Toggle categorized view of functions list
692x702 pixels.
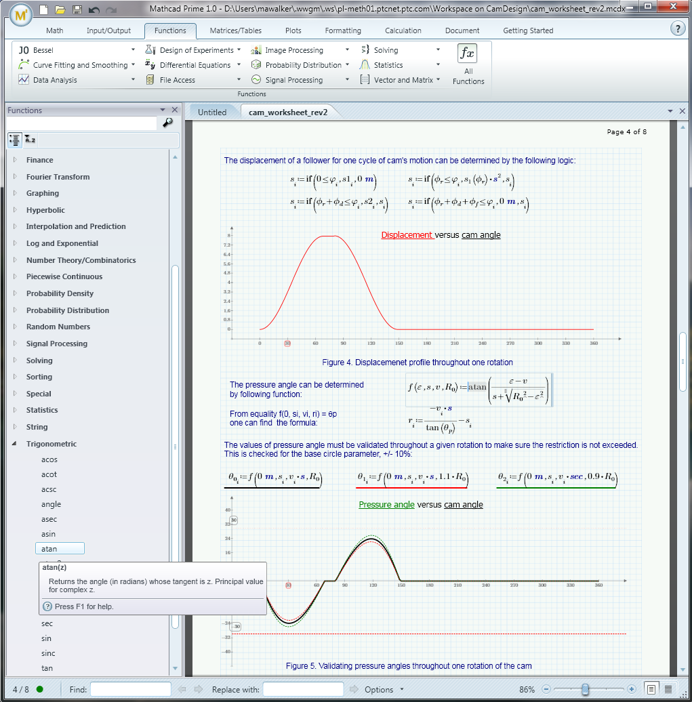15,140
